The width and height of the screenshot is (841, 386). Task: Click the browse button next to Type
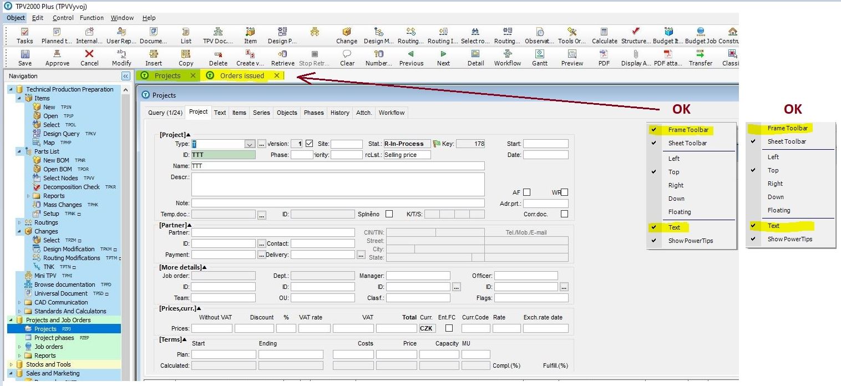262,144
